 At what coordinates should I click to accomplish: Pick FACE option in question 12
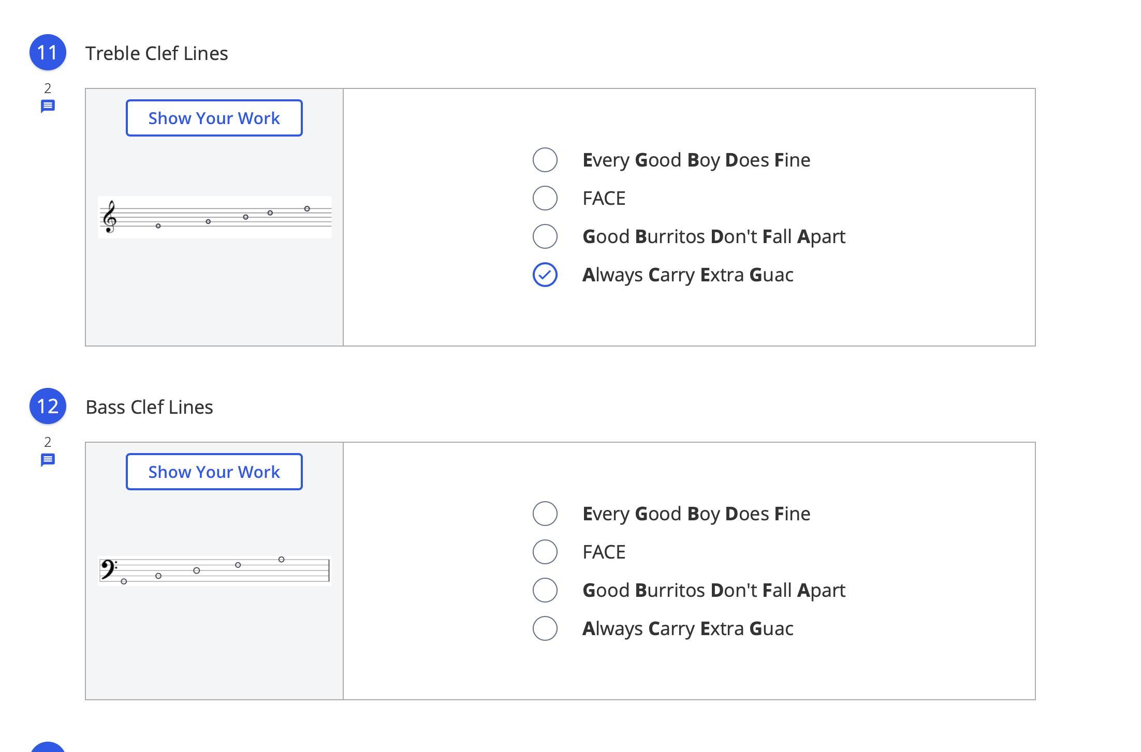545,552
